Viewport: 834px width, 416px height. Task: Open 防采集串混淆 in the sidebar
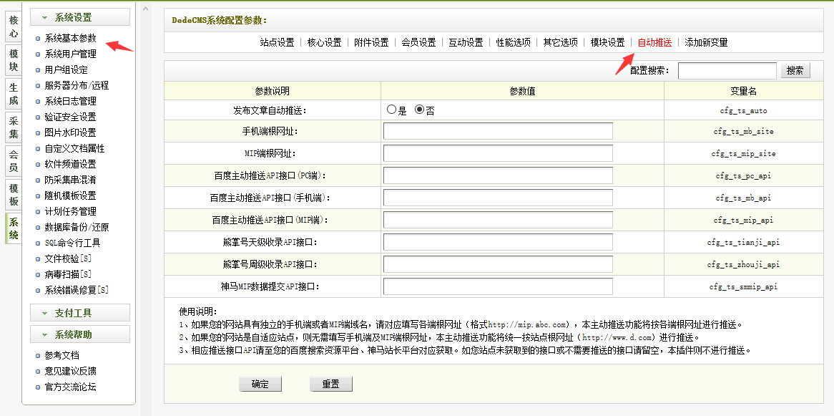coord(71,180)
